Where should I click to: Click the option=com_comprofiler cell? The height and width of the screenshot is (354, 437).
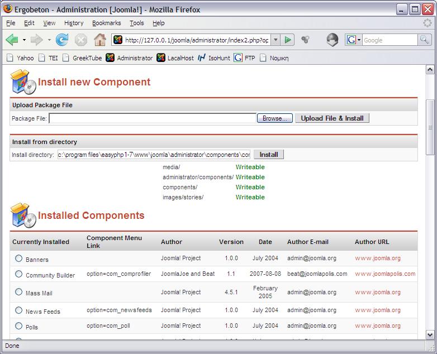coord(118,274)
